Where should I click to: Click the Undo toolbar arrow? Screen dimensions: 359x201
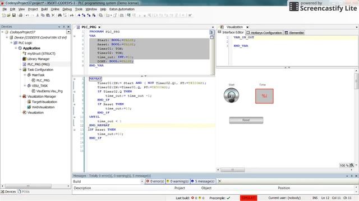click(27, 15)
